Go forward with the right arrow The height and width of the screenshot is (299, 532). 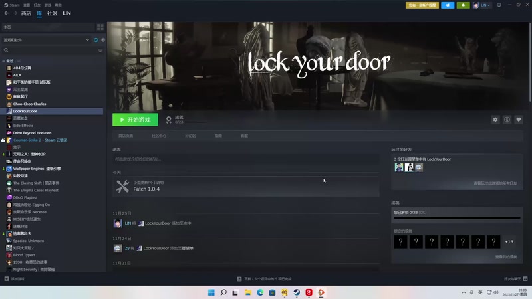coord(15,13)
